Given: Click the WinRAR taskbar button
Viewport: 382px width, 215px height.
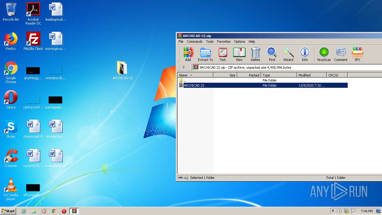Looking at the screenshot, I should coord(74,211).
